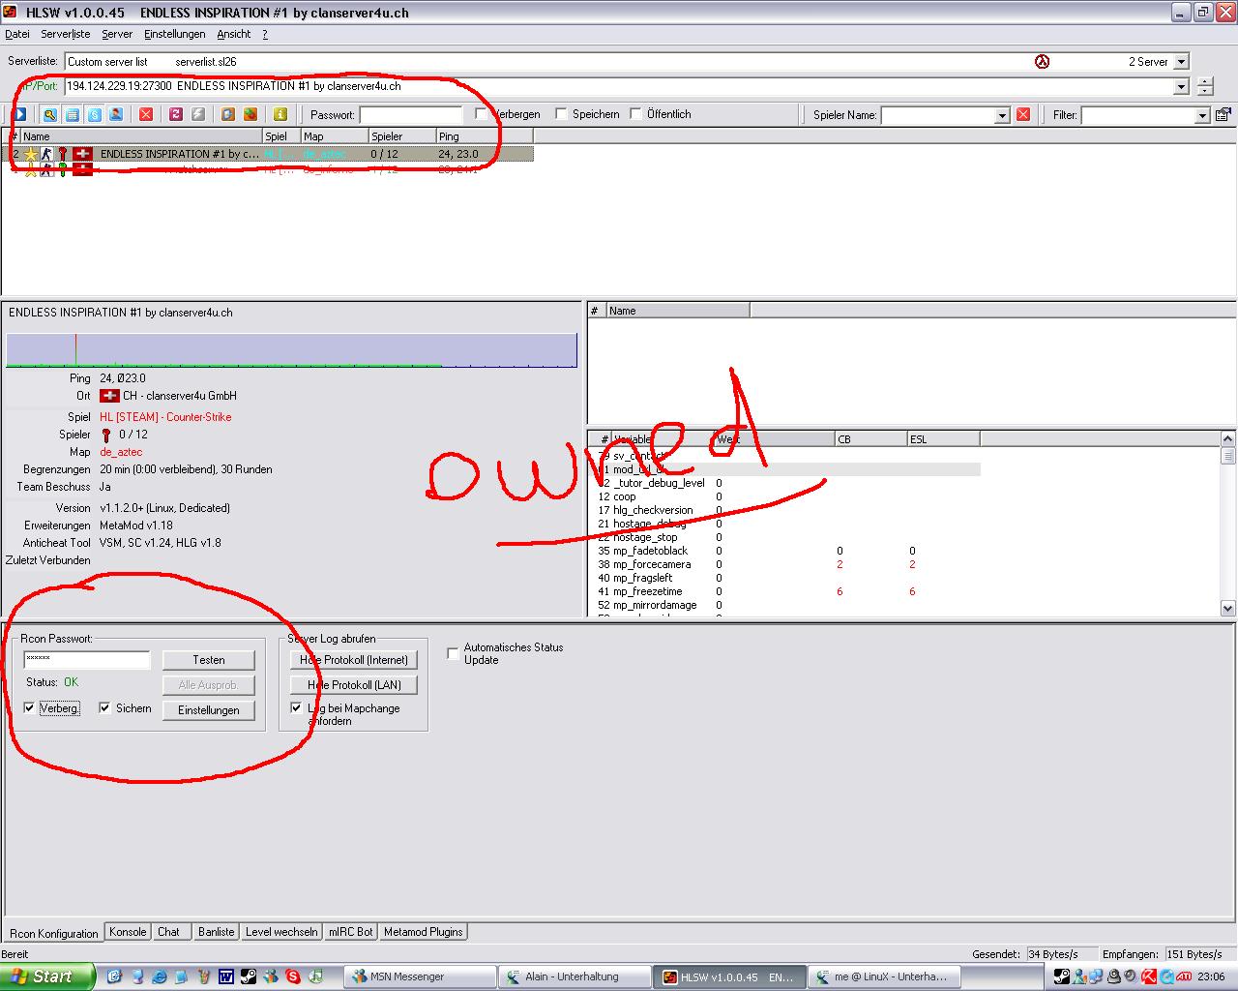
Task: Click the Swiss flag on ENDLESS INSPIRATION row
Action: (x=83, y=154)
